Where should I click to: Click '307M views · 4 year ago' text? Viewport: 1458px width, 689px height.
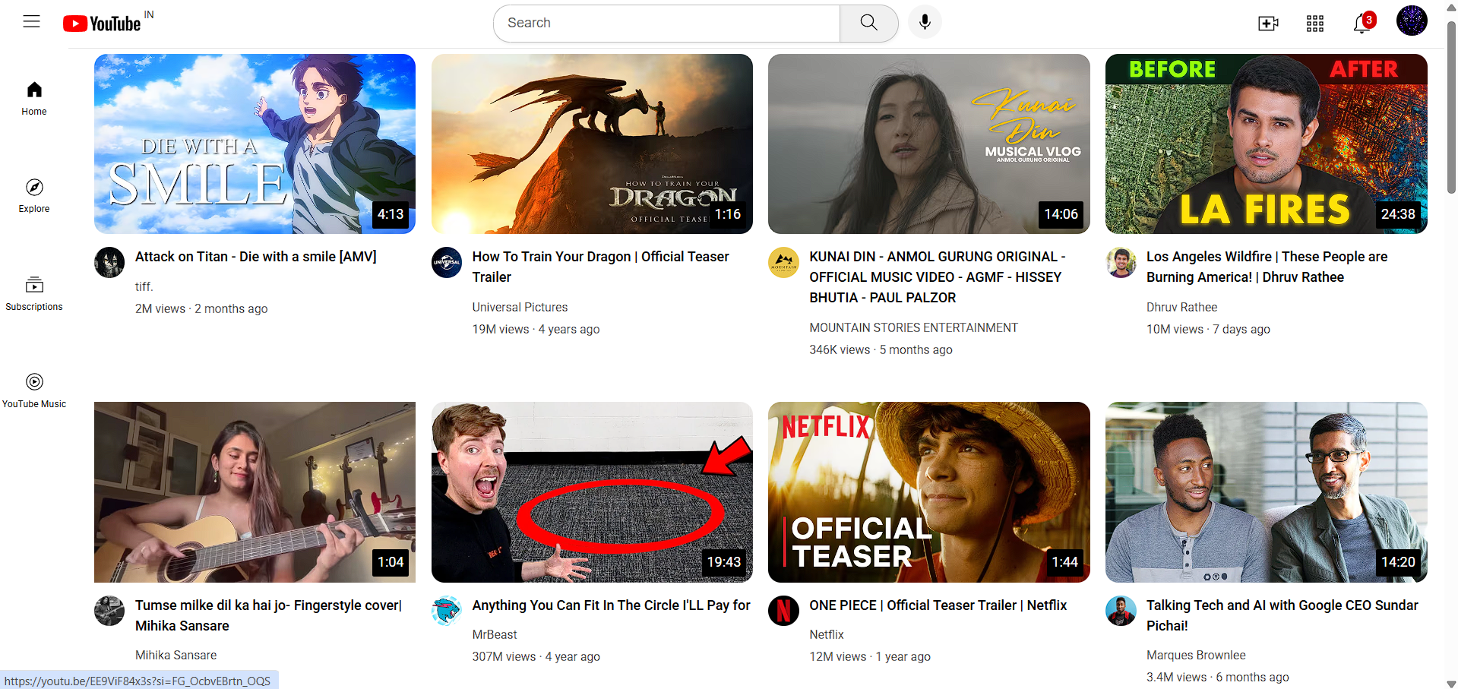pos(536,656)
